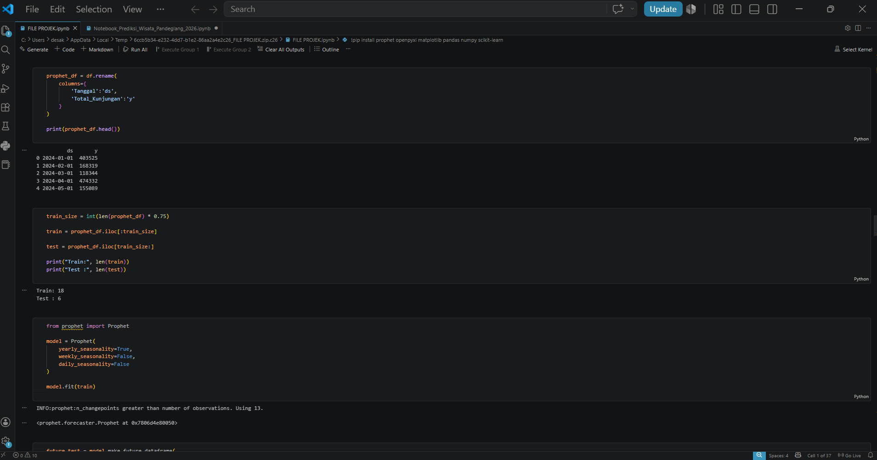Image resolution: width=877 pixels, height=460 pixels.
Task: Open the Manage gear menu
Action: coord(6,442)
